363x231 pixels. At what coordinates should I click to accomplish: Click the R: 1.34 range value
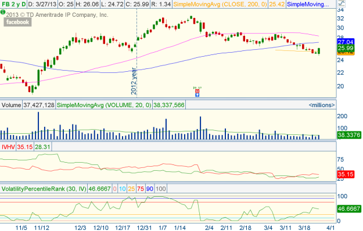[x=161, y=4]
